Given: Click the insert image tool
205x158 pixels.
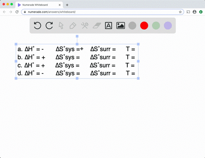Looking at the screenshot, I should click(120, 26).
